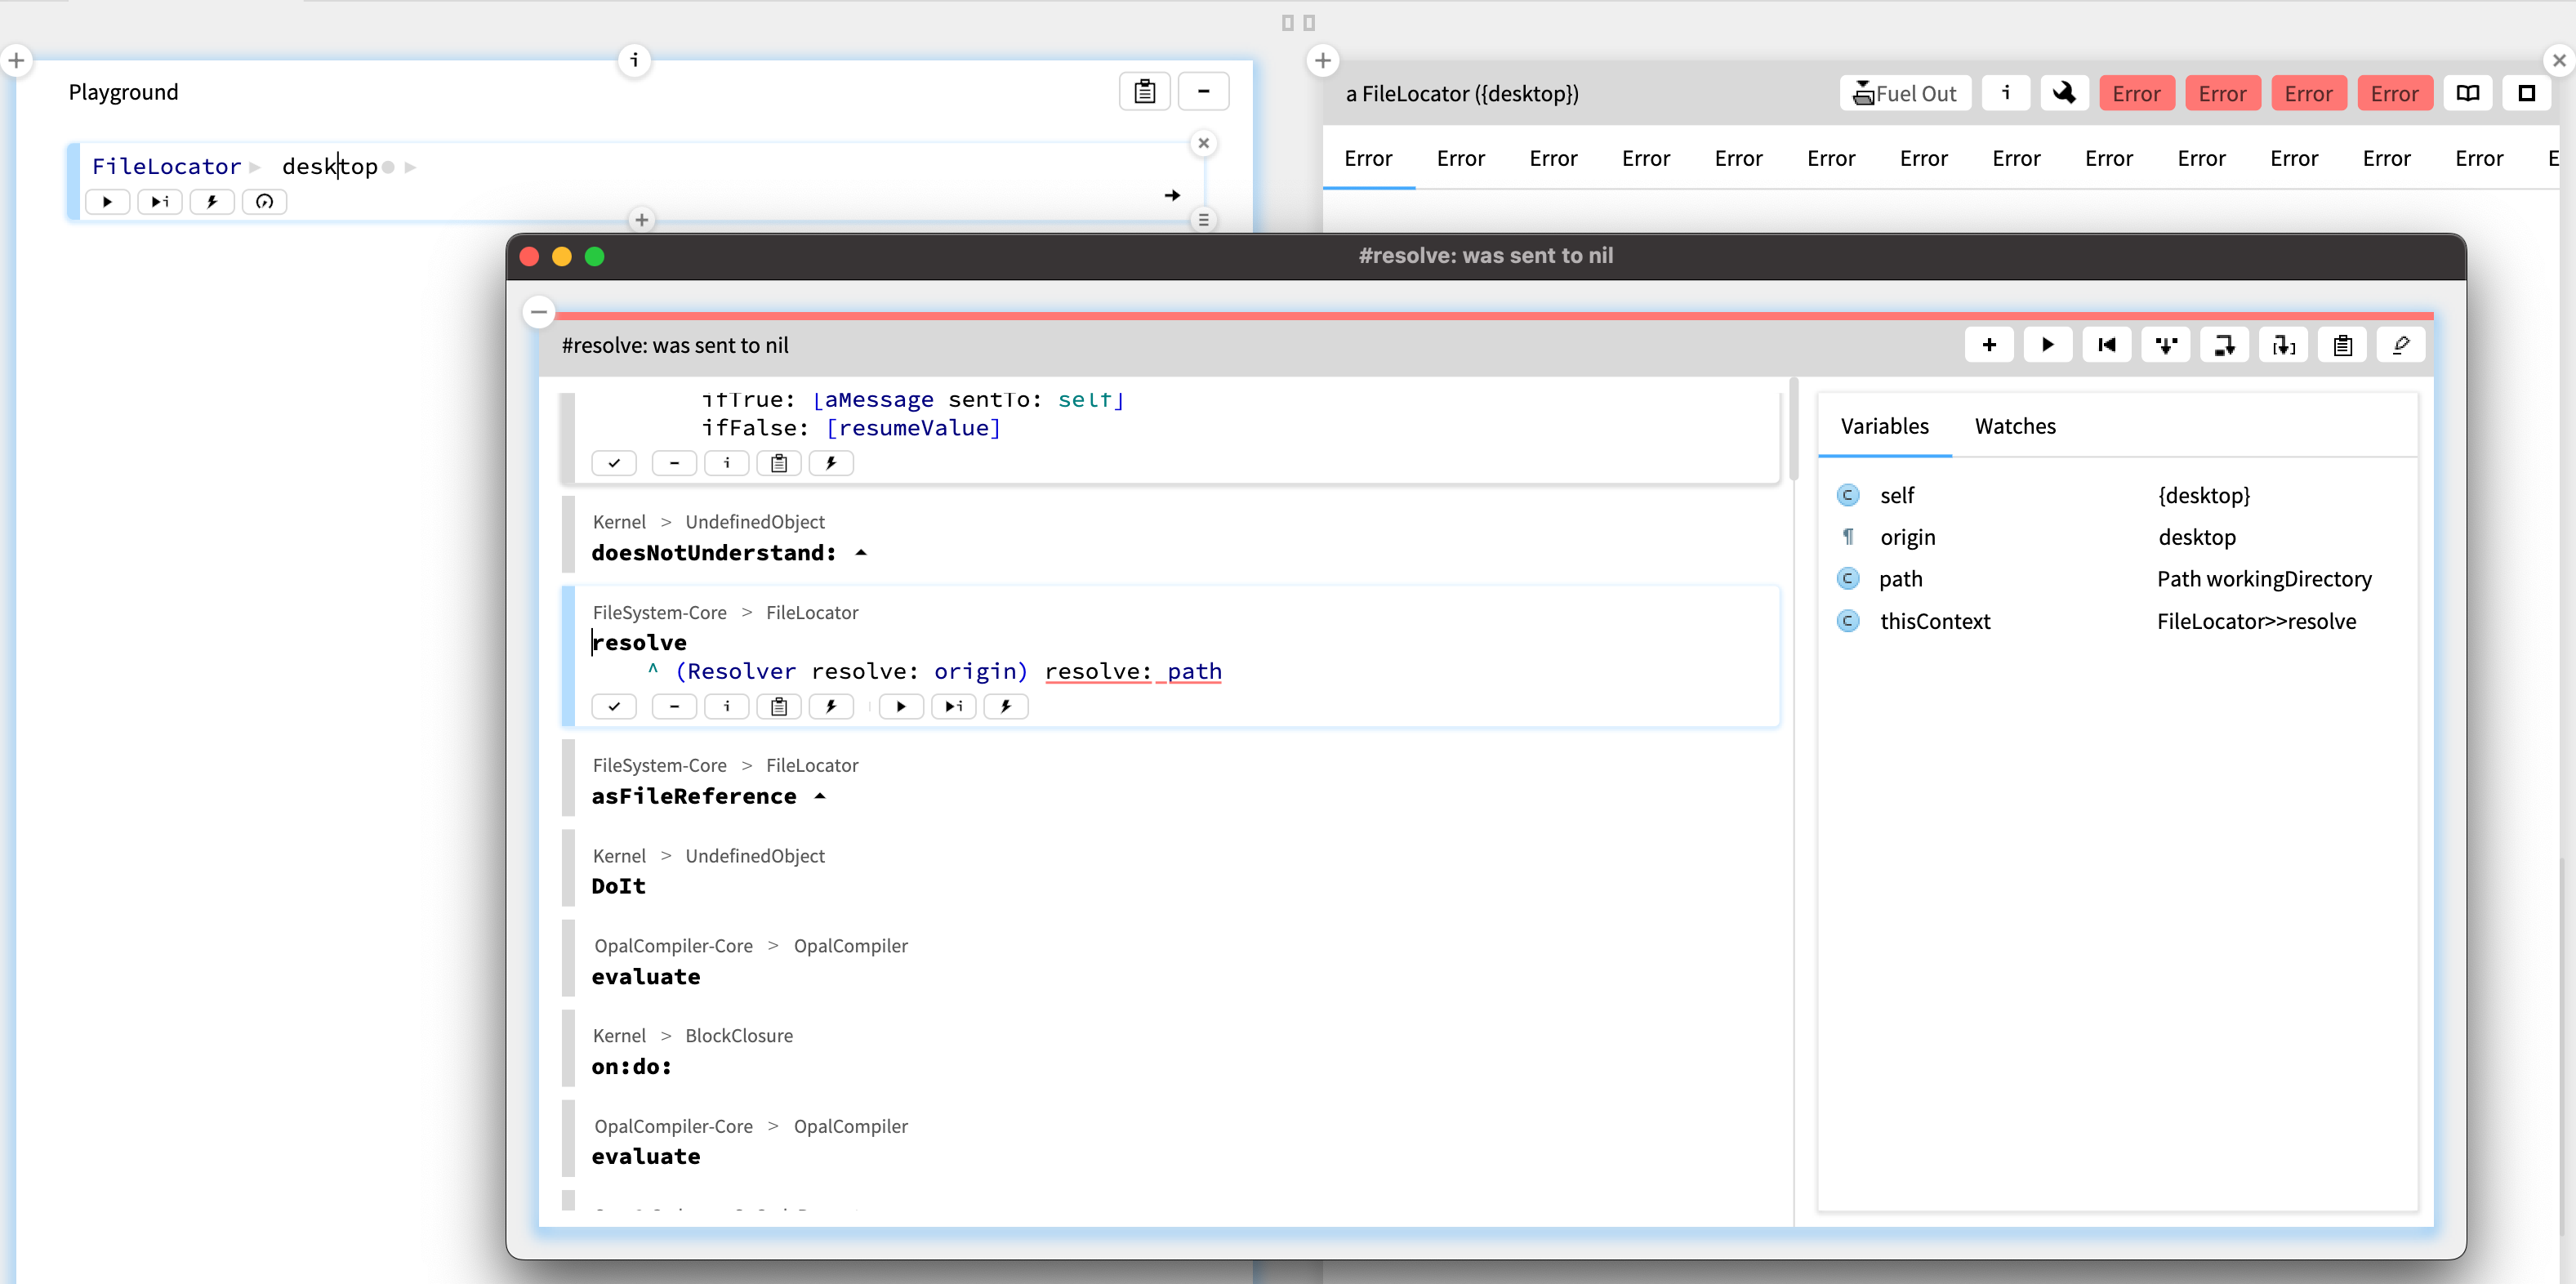Viewport: 2576px width, 1284px height.
Task: Click the debug lightning icon in Playground snippet
Action: (212, 202)
